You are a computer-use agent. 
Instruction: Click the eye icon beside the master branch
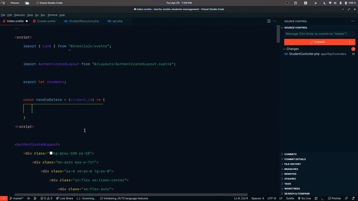click(29, 199)
